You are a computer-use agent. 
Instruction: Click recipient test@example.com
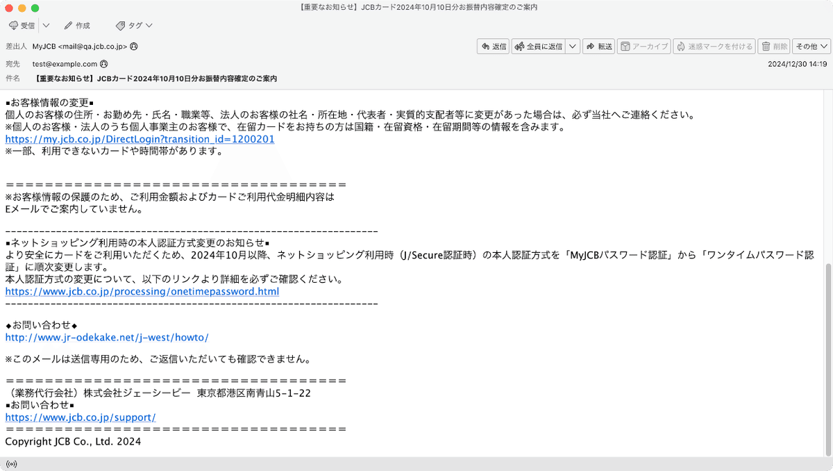(x=65, y=63)
